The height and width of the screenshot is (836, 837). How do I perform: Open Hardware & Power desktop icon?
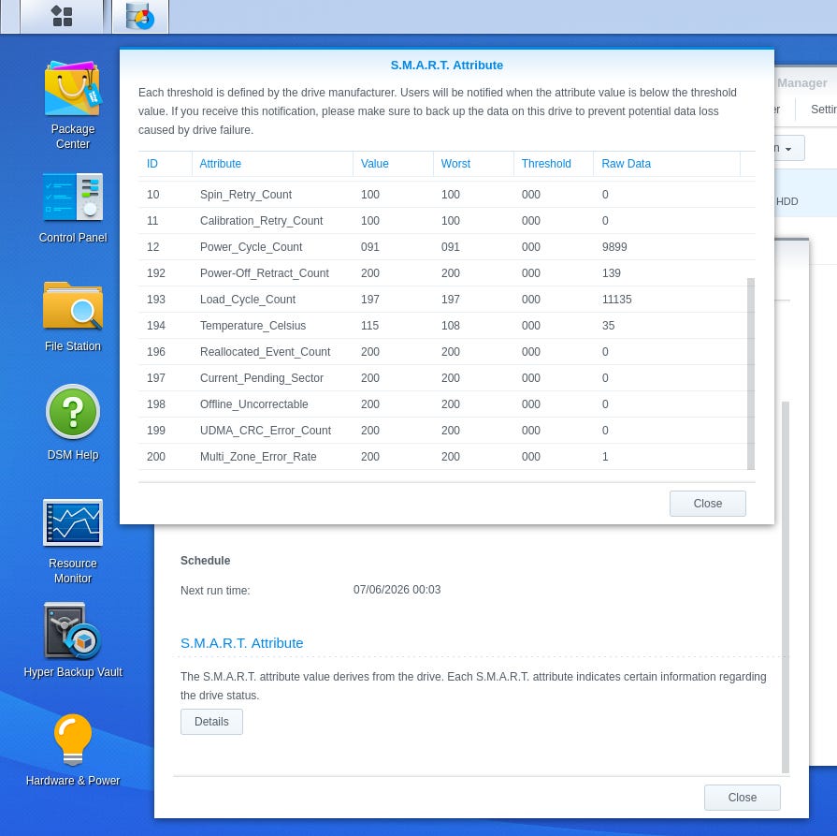point(73,750)
